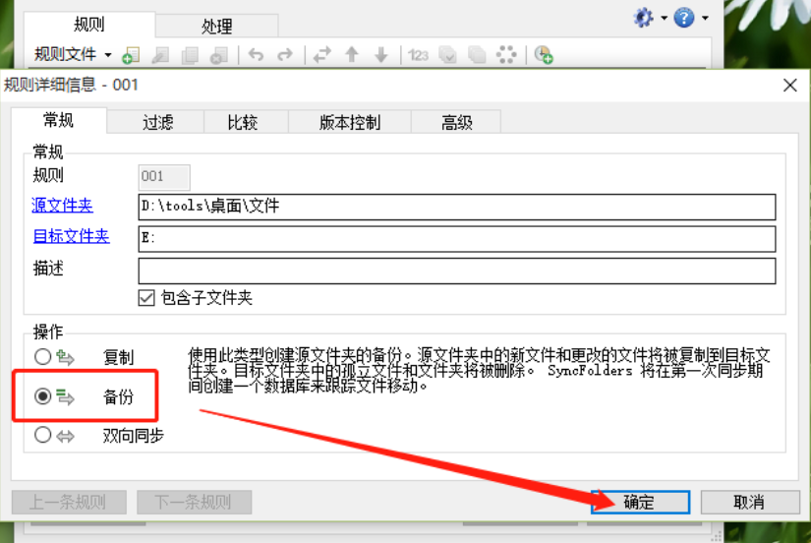Click the 规则 name field showing 001
The width and height of the screenshot is (811, 543).
tap(164, 177)
